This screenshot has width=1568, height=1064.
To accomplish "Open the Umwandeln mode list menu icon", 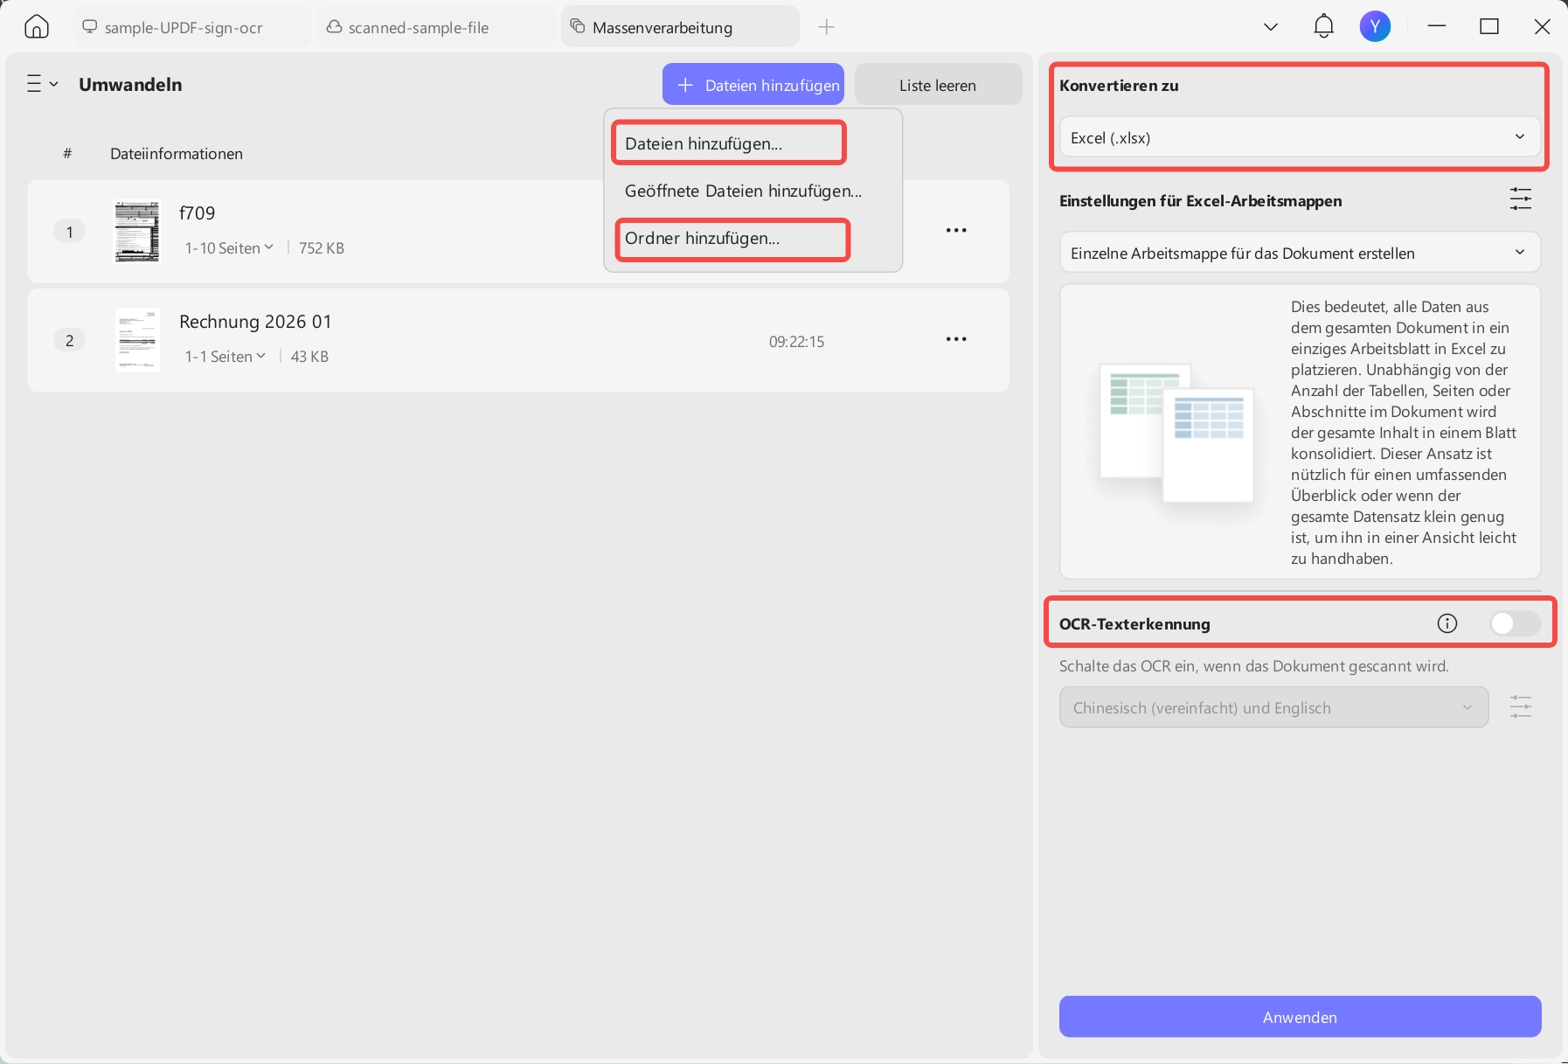I will click(x=42, y=84).
